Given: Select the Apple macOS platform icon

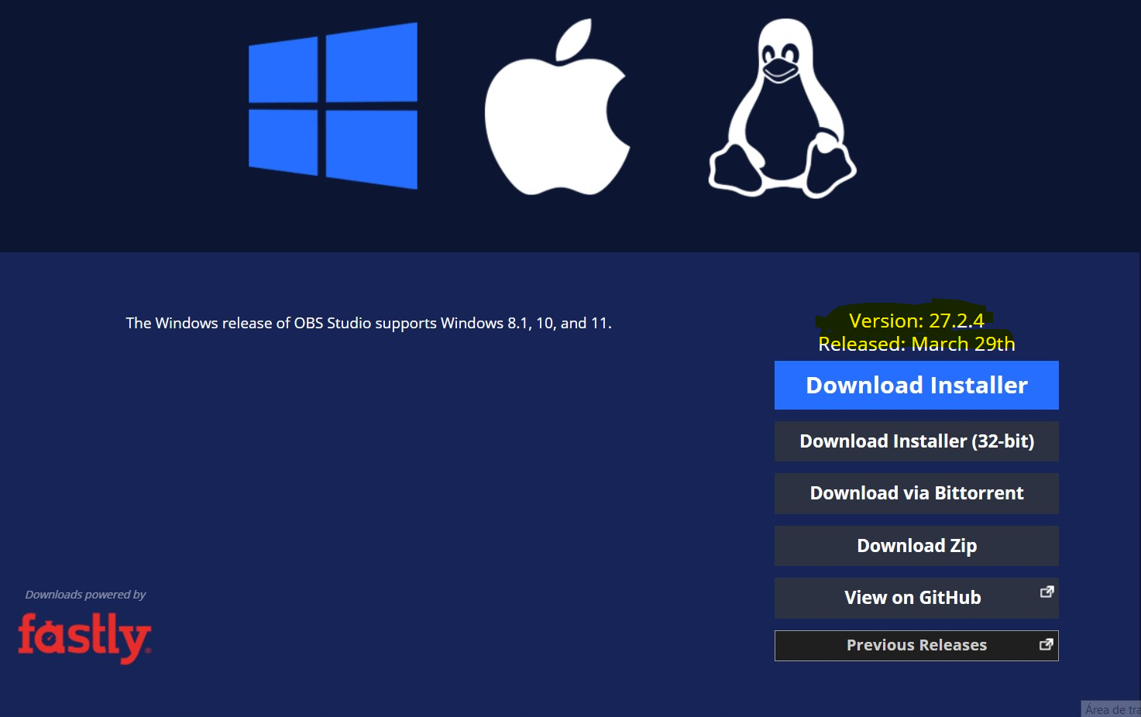Looking at the screenshot, I should pyautogui.click(x=557, y=107).
